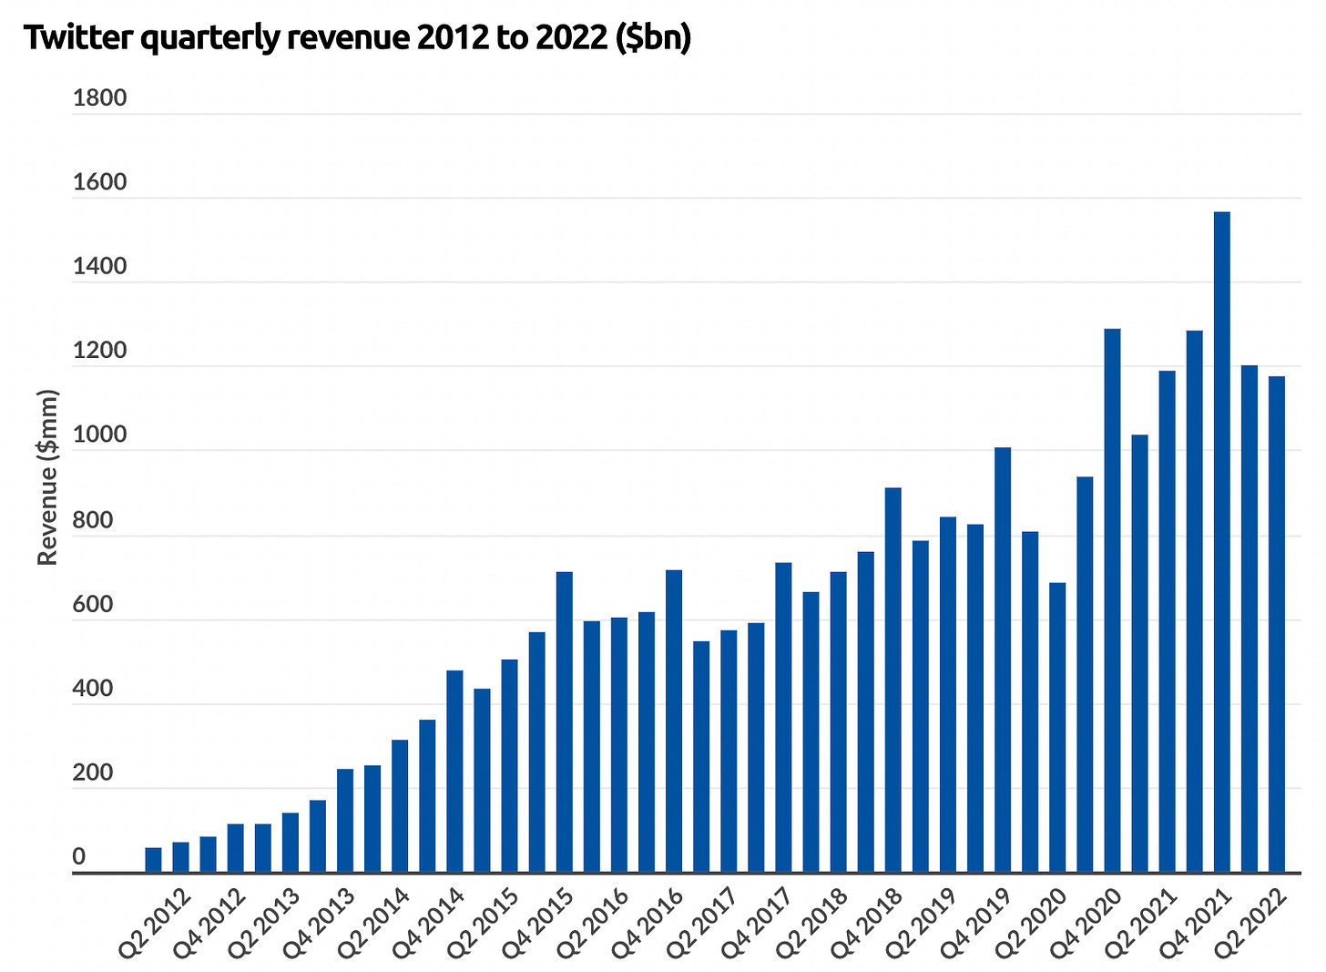The height and width of the screenshot is (972, 1326).
Task: Click the chart title about Twitter quarterly revenue
Action: (357, 38)
